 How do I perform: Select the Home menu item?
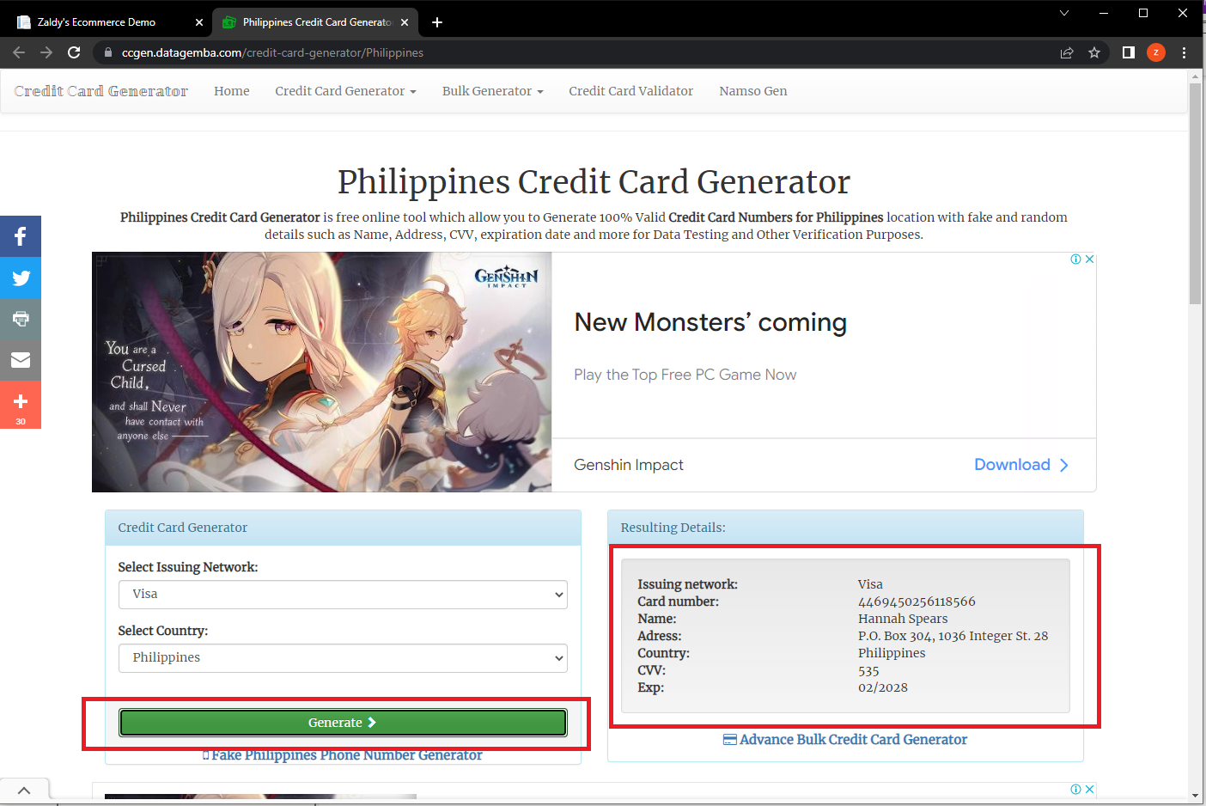click(x=231, y=90)
